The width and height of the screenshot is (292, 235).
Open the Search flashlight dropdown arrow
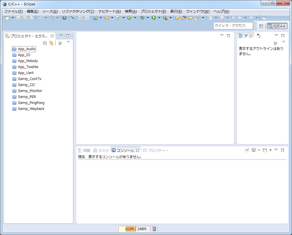point(203,18)
